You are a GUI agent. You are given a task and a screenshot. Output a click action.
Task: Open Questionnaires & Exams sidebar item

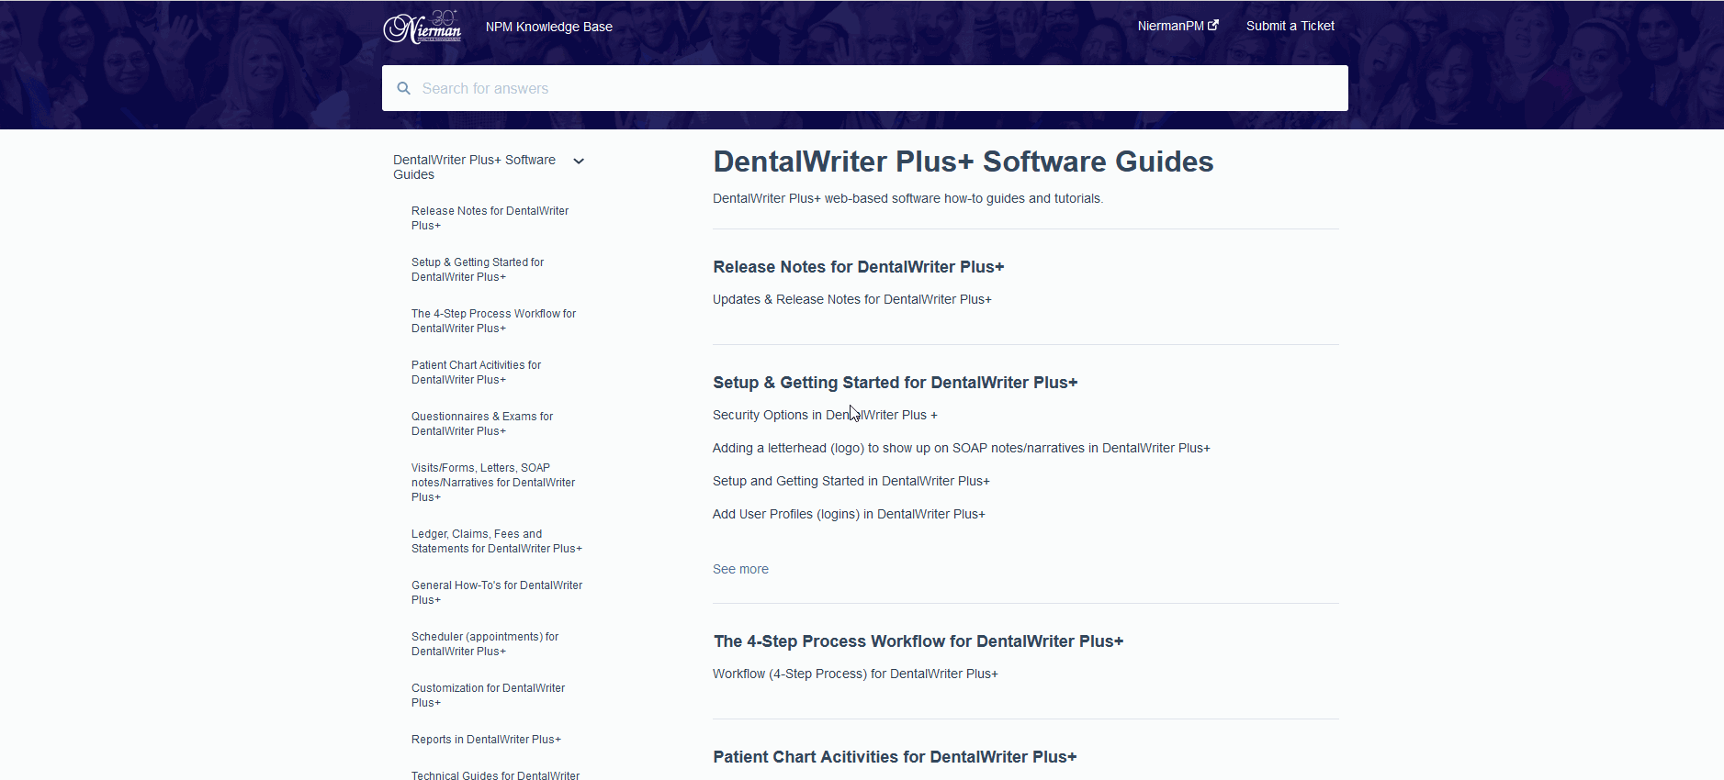482,424
